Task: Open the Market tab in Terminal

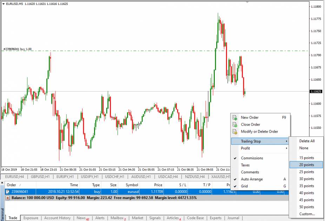Action: click(138, 218)
